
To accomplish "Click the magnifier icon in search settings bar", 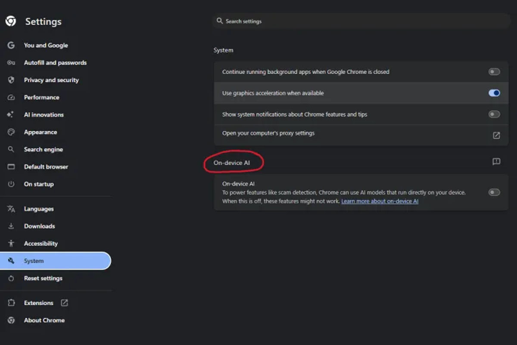I will (220, 21).
